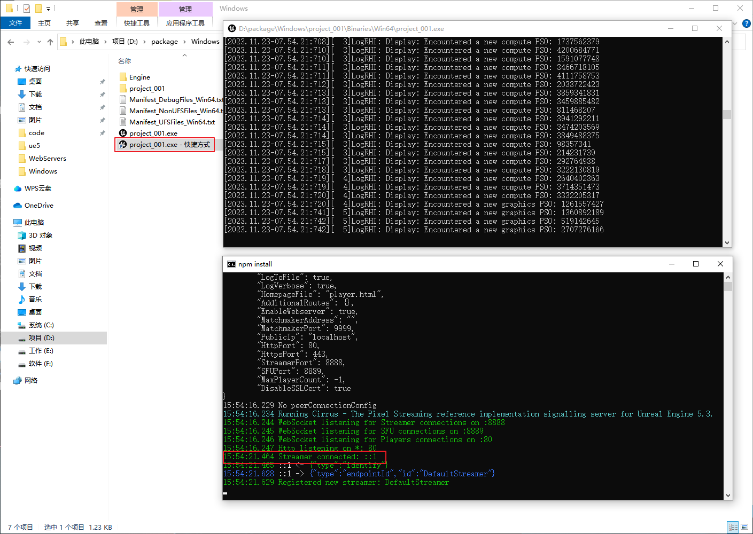Viewport: 753px width, 534px height.
Task: Open the 应用程序工具 ribbon tab
Action: 185,23
